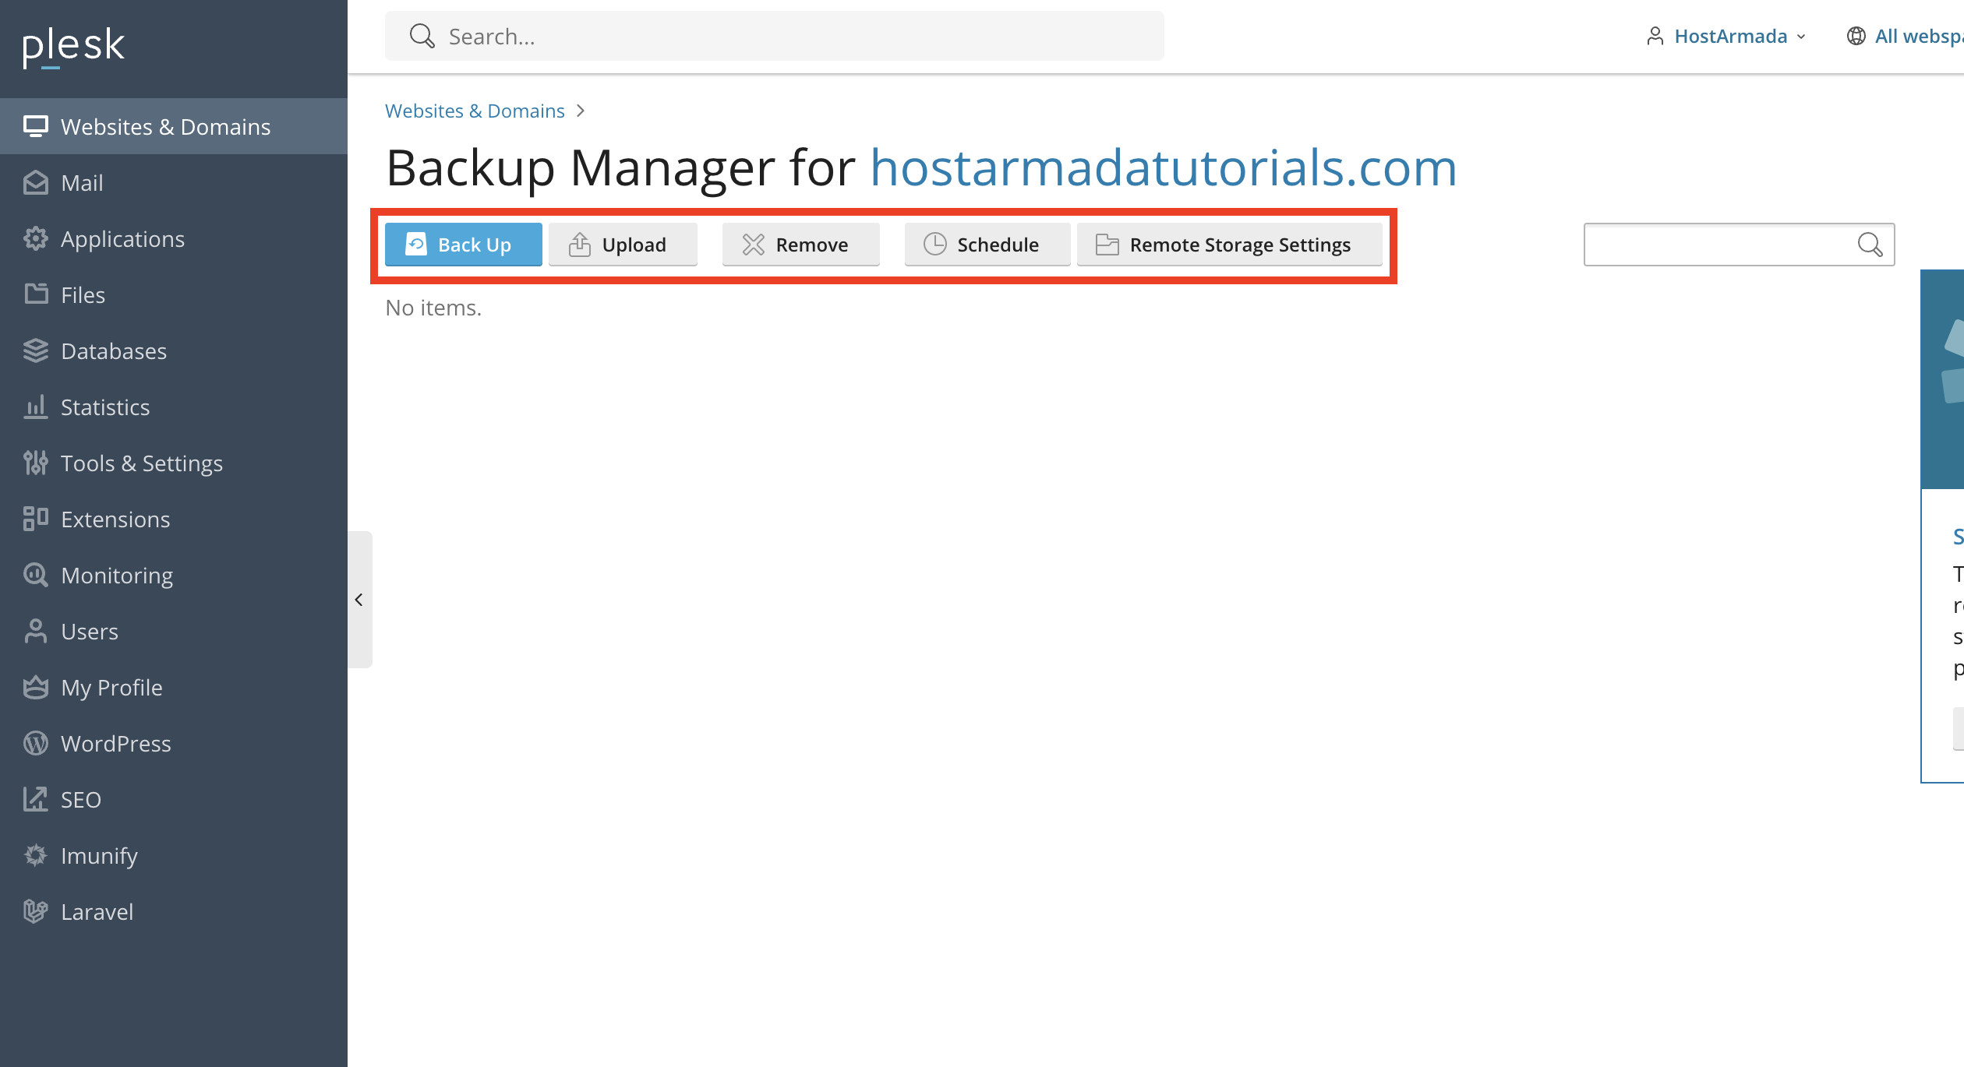The image size is (1964, 1067).
Task: Open hostarmadatutorials.com domain link
Action: [x=1164, y=167]
